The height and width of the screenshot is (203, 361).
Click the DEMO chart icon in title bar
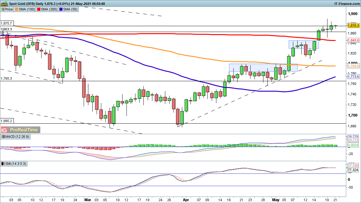4,3
